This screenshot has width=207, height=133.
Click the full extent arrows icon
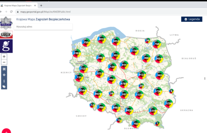[4, 69]
